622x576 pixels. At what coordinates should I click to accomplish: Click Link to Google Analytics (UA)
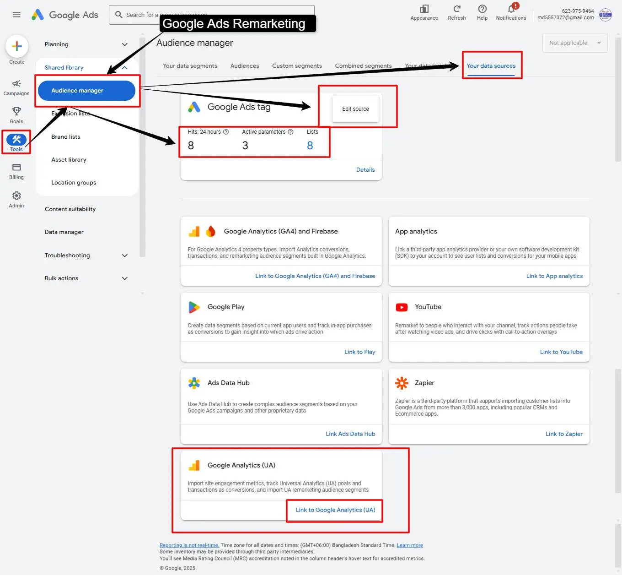tap(335, 510)
